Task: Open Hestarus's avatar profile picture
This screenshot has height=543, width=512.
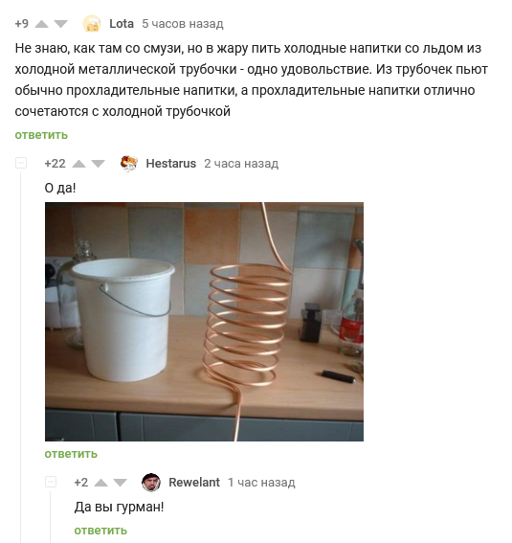Action: pos(128,164)
